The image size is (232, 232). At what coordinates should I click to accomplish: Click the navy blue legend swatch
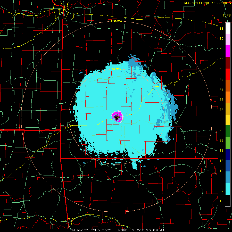coord(228,154)
